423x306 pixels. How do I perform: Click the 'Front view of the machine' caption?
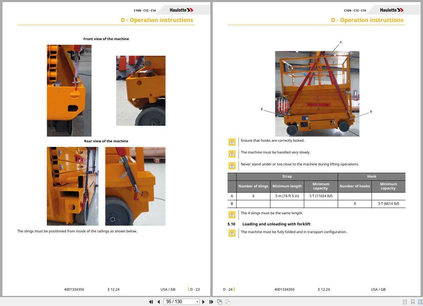(106, 39)
